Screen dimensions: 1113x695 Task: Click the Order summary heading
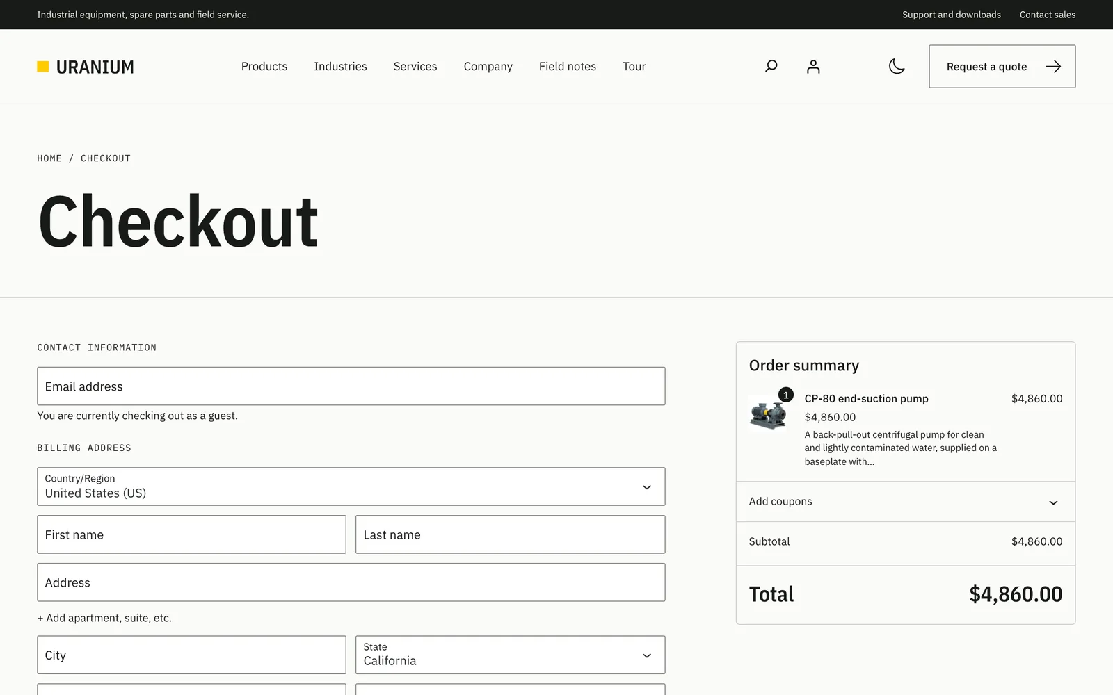coord(804,366)
